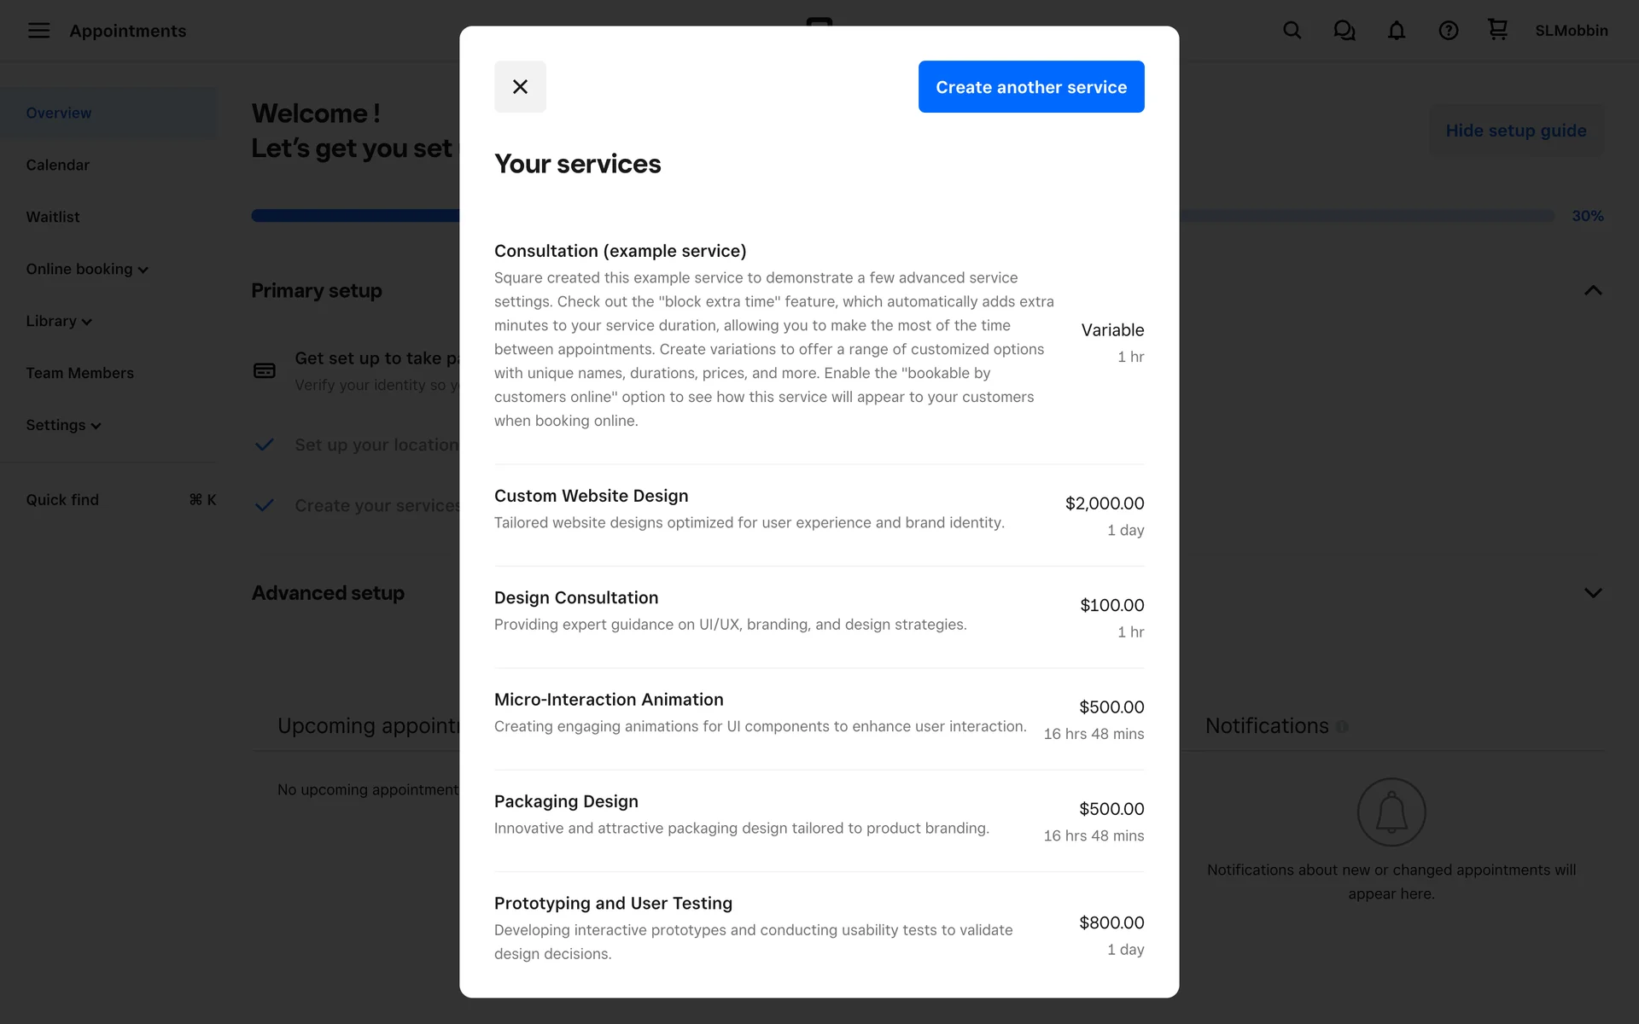Image resolution: width=1639 pixels, height=1024 pixels.
Task: Open the Team Members page
Action: [79, 373]
